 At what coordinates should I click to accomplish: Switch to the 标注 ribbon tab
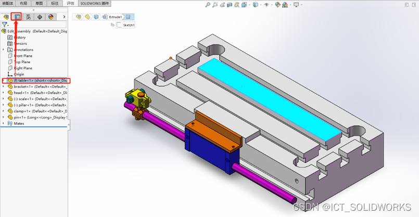[x=55, y=4]
